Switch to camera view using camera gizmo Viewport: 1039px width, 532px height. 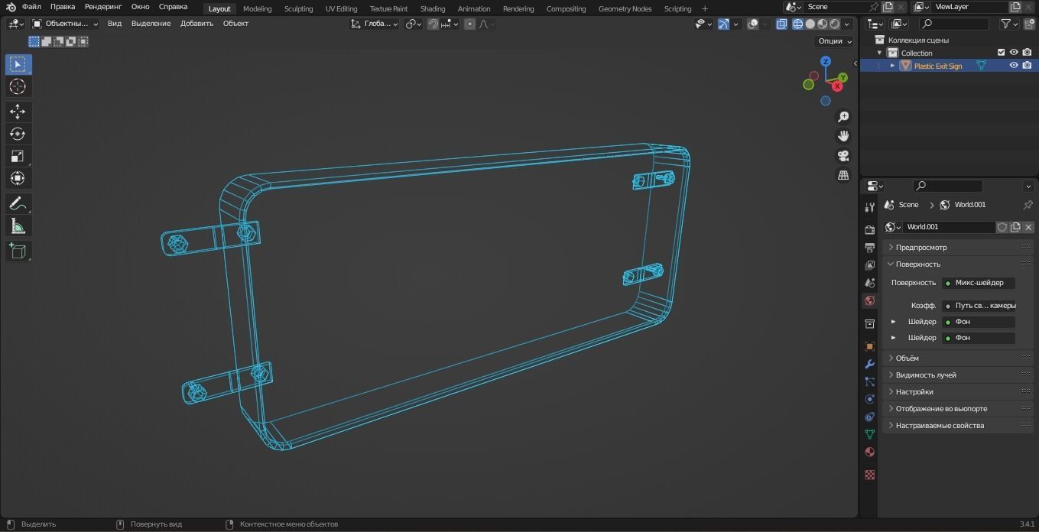(x=843, y=156)
